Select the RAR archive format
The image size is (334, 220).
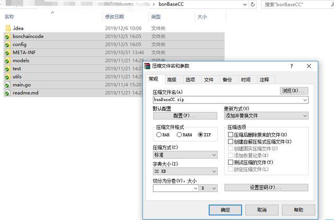tap(159, 135)
